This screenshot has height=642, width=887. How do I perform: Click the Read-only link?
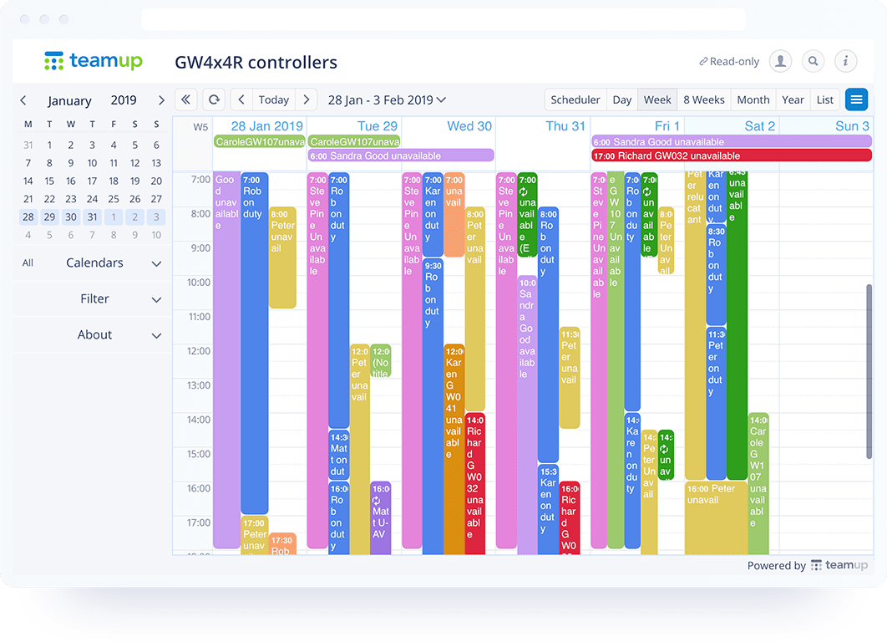[729, 61]
